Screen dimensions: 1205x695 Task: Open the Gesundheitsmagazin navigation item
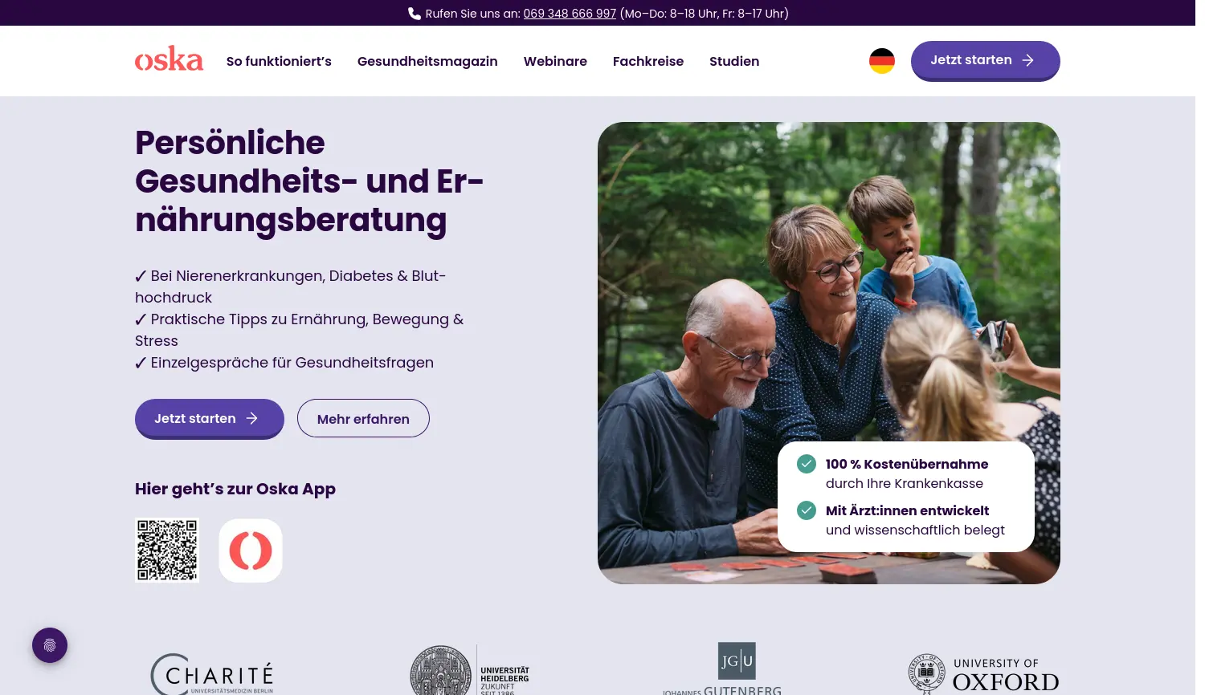click(x=427, y=61)
